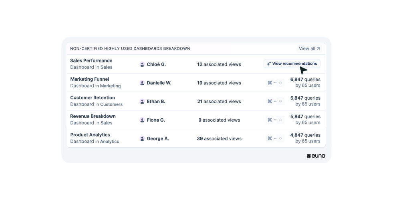Click 12 associated views for Sales Performance

point(219,64)
